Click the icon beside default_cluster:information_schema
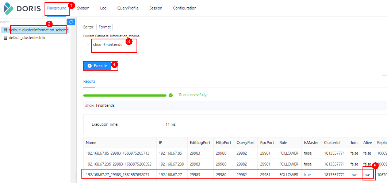 tap(5, 30)
